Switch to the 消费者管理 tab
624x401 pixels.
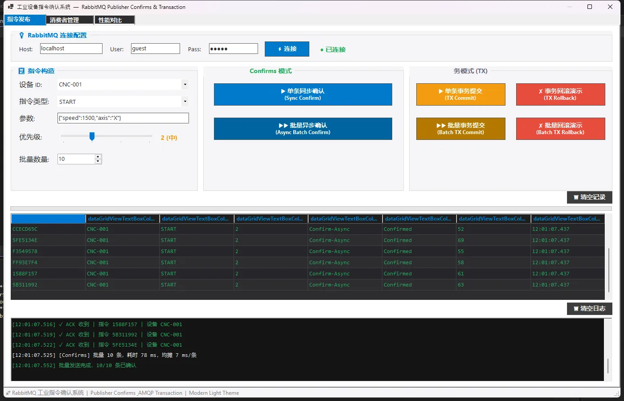click(70, 20)
